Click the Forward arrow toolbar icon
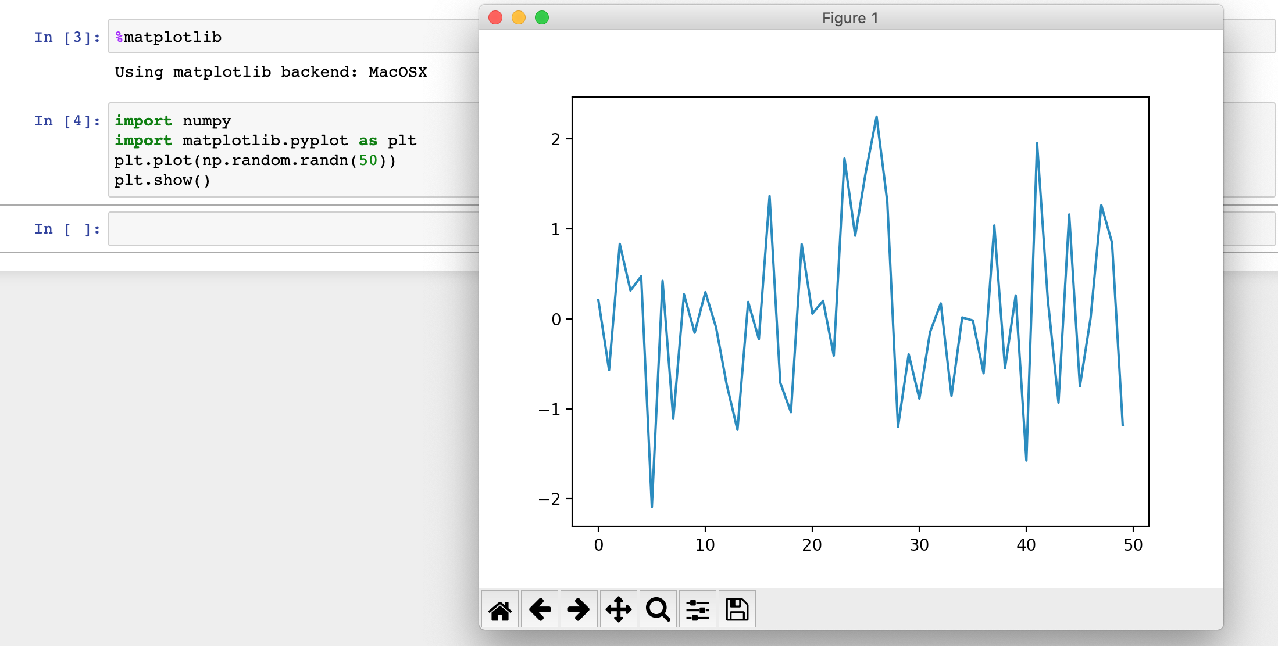This screenshot has width=1278, height=646. pos(579,609)
